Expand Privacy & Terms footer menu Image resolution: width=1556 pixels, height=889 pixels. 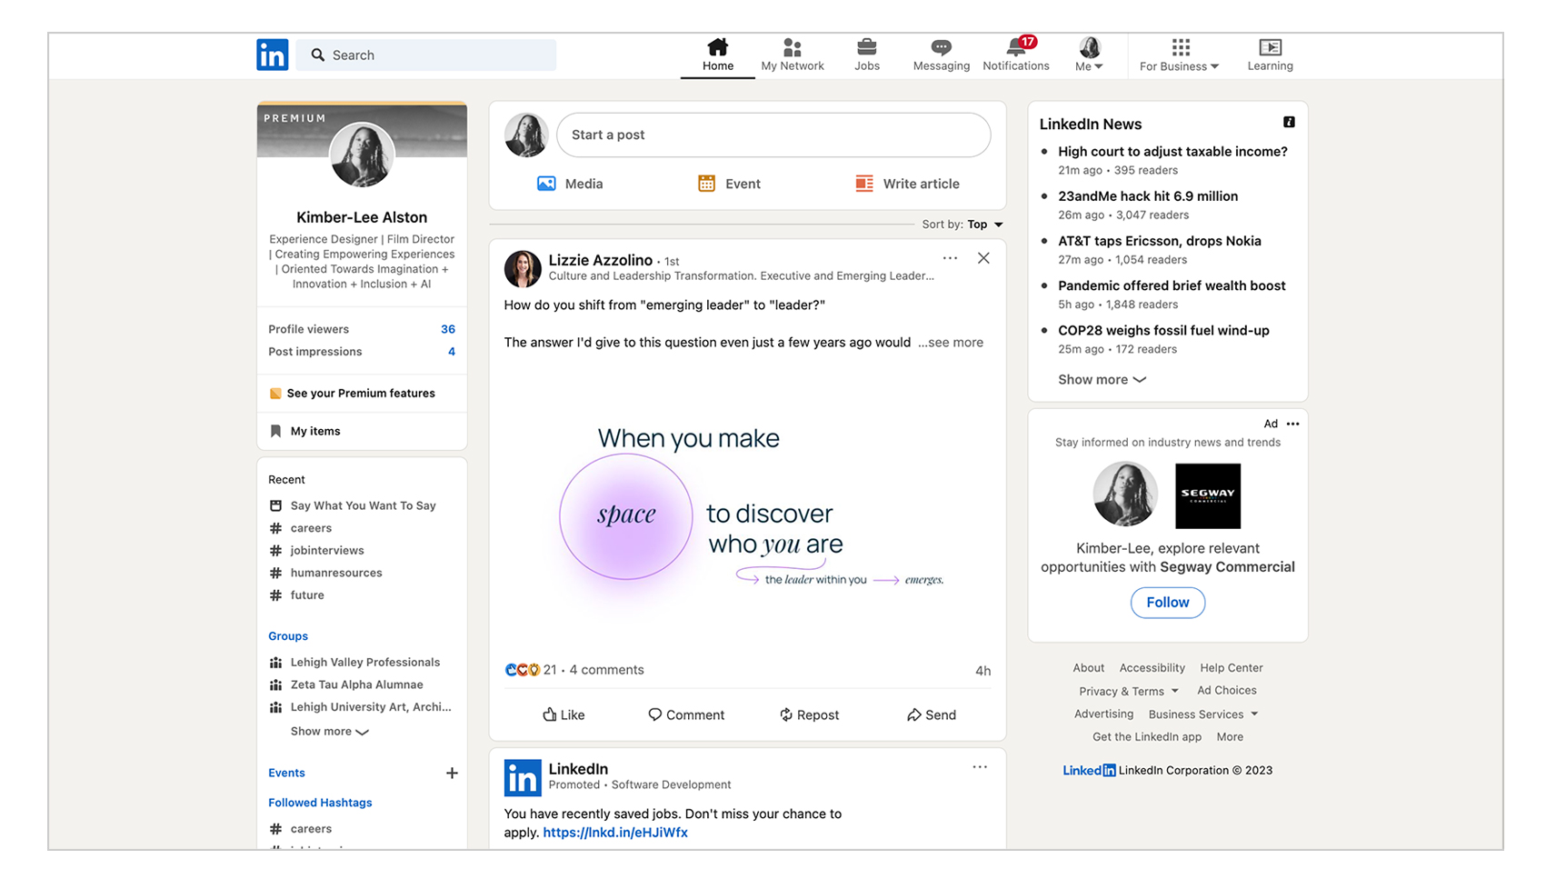point(1128,692)
